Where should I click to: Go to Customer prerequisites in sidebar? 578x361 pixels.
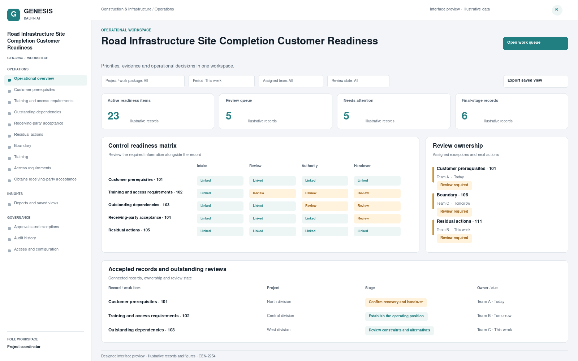pyautogui.click(x=46, y=90)
